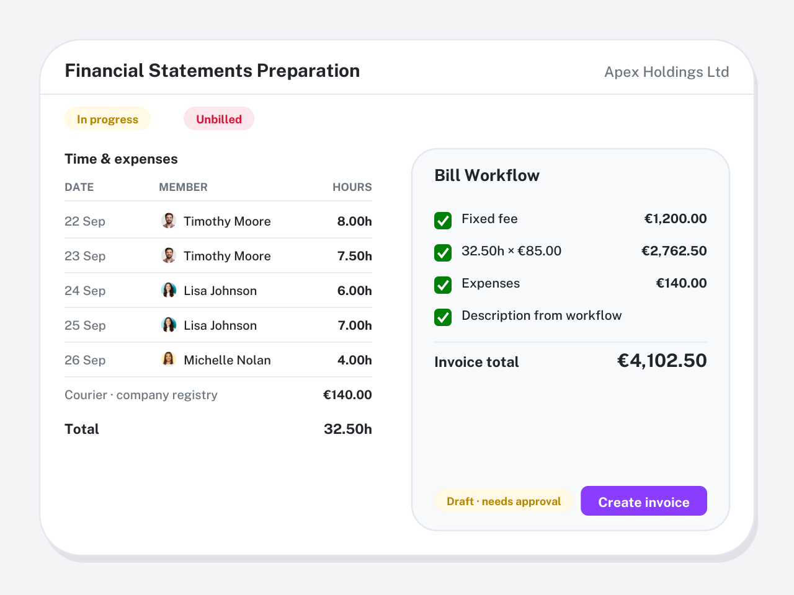This screenshot has height=595, width=794.
Task: Click the 32.50h total hours value
Action: (x=348, y=429)
